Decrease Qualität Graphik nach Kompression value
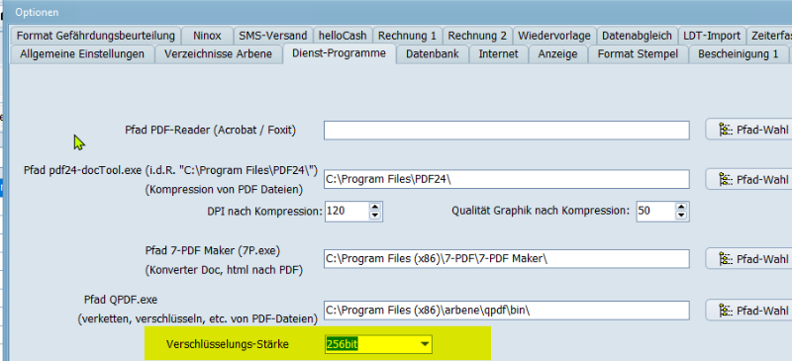This screenshot has width=792, height=361. [x=682, y=216]
